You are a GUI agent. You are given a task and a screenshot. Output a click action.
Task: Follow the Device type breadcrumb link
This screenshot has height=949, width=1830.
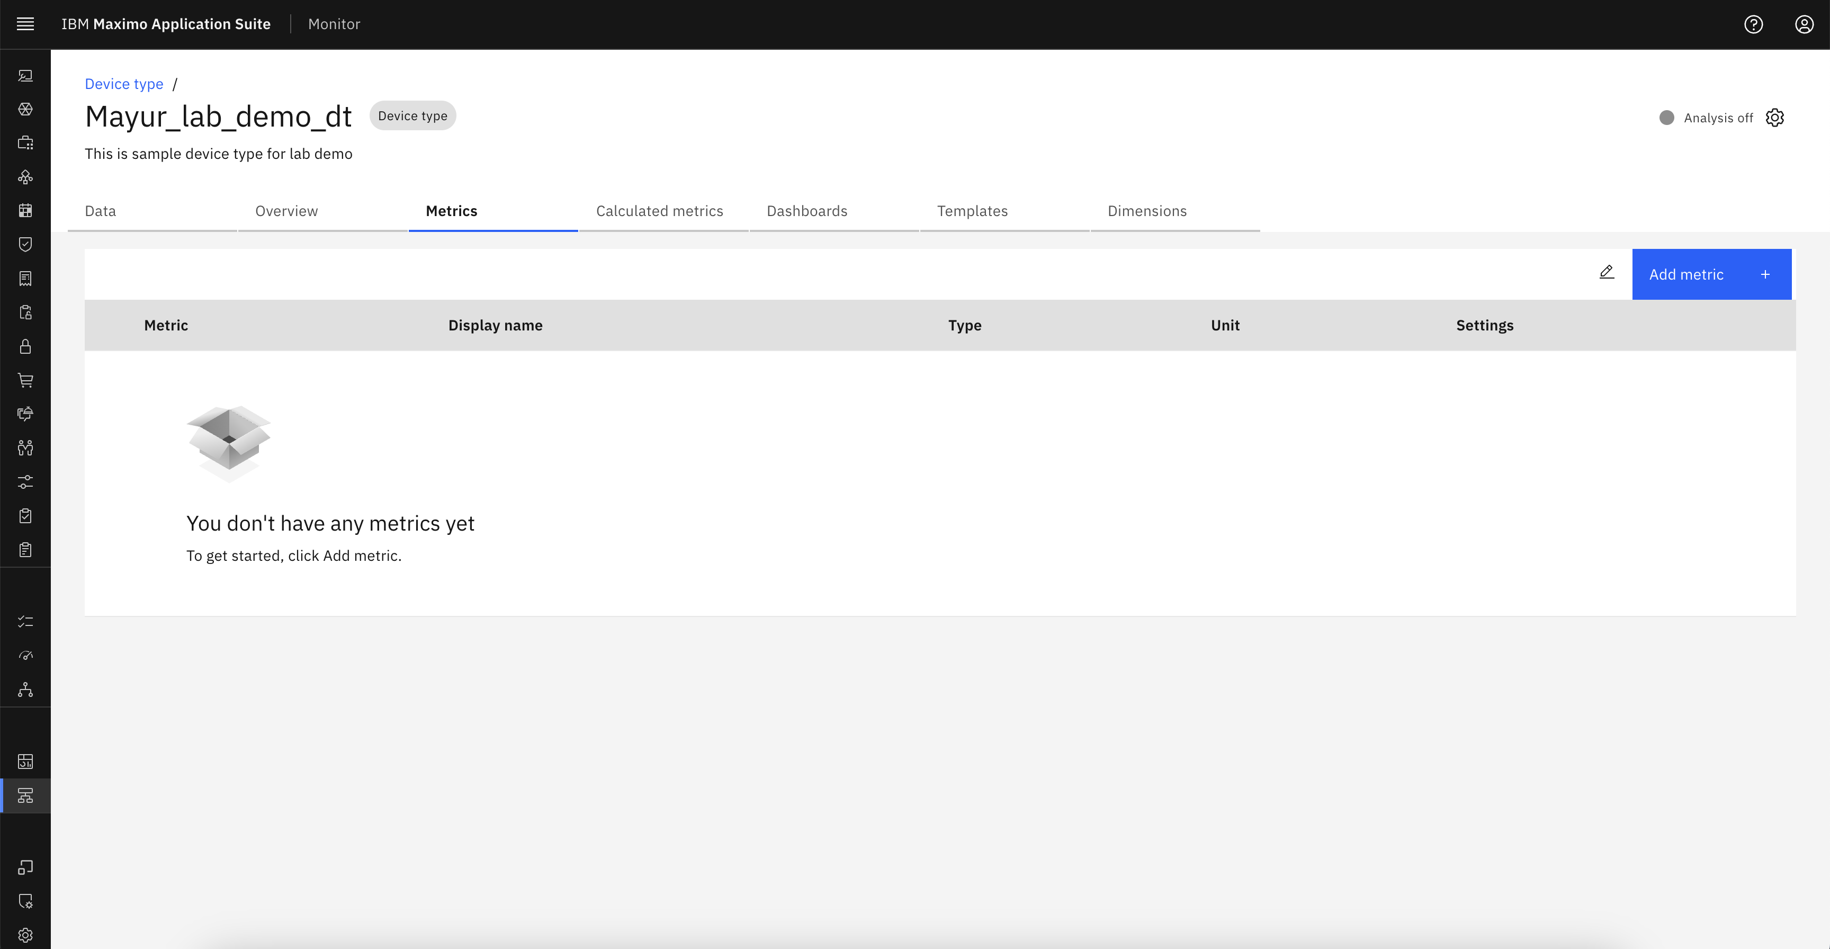tap(123, 84)
